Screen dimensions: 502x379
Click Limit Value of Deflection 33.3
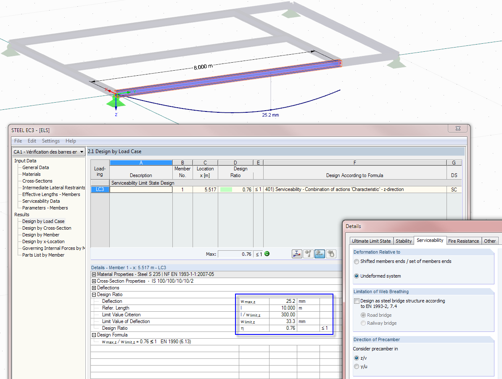click(x=283, y=322)
